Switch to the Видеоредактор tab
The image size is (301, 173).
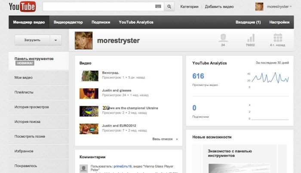coord(68,22)
